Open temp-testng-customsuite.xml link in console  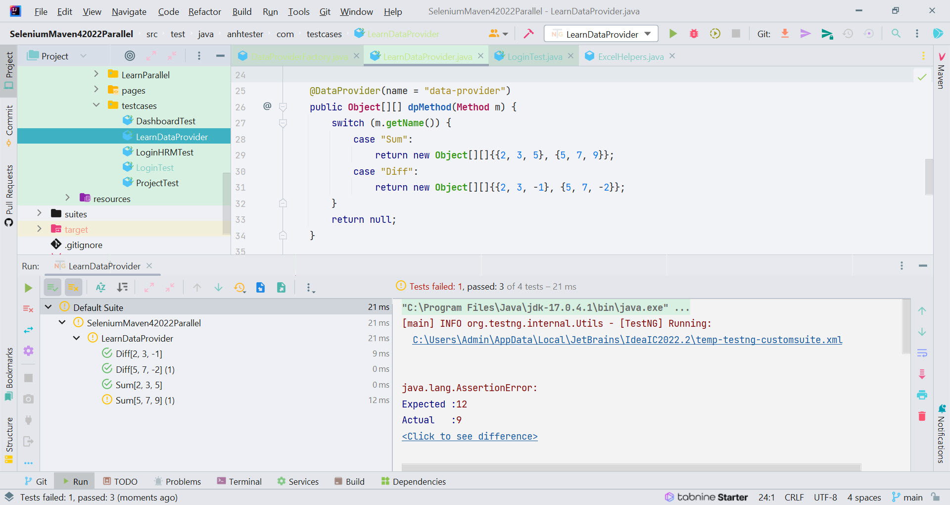pos(627,340)
